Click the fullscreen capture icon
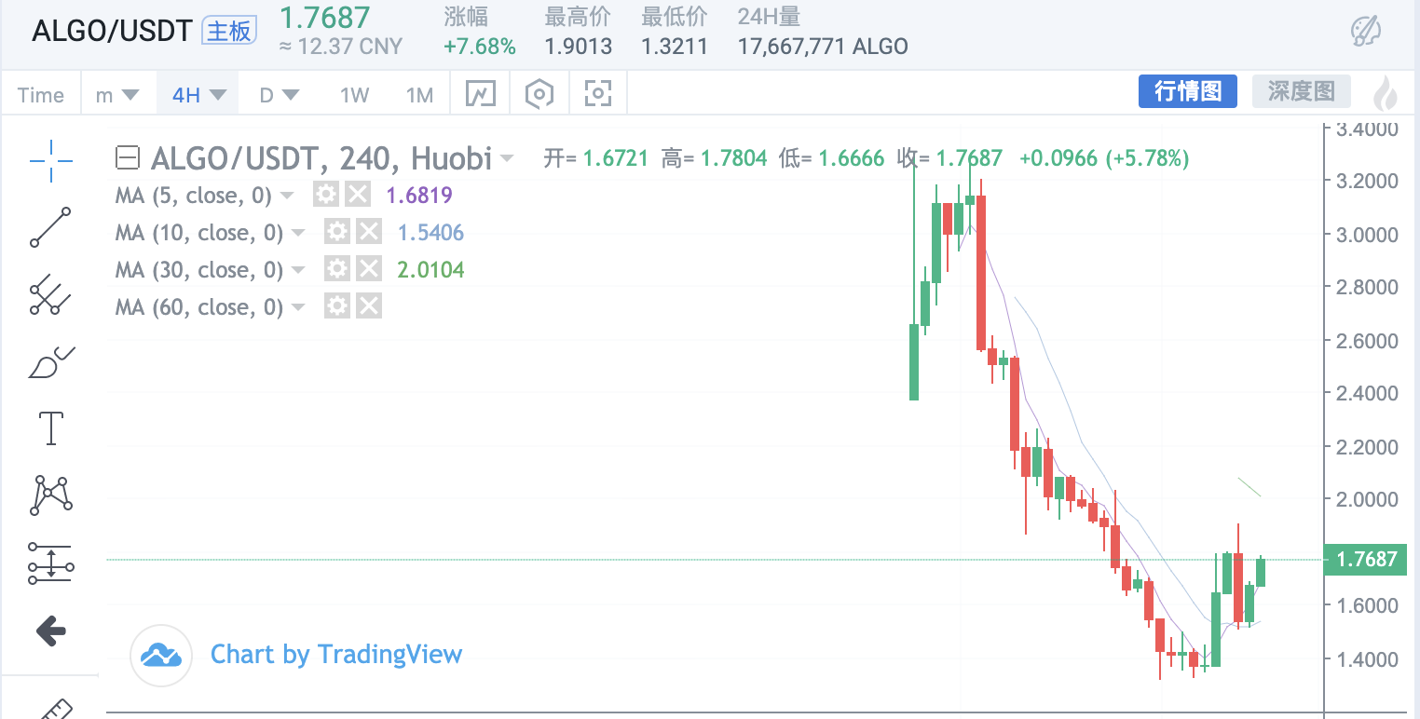The width and height of the screenshot is (1420, 719). coord(597,93)
